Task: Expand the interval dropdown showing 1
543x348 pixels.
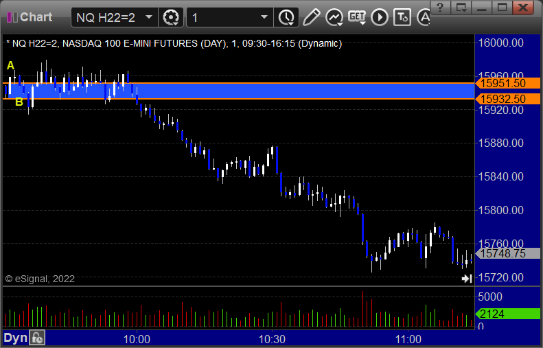Action: (230, 17)
